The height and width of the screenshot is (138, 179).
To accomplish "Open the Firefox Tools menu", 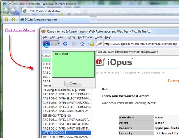I will tap(99, 37).
